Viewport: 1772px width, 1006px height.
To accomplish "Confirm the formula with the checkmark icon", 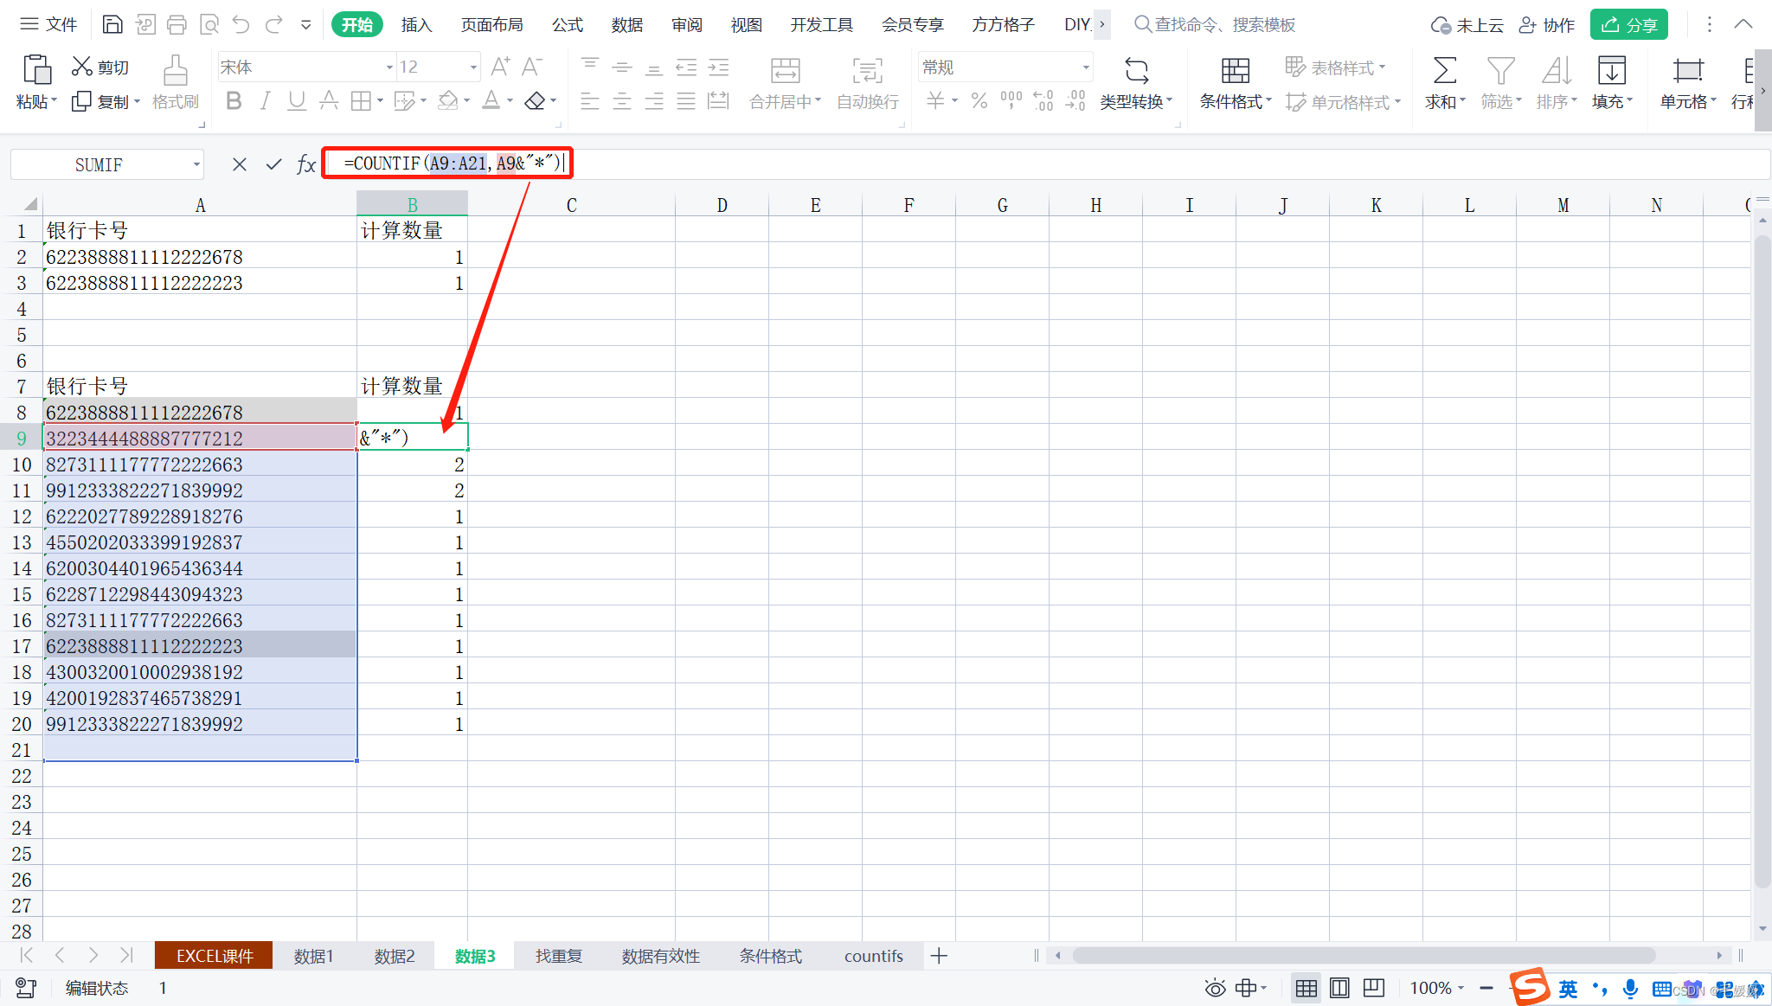I will 273,164.
